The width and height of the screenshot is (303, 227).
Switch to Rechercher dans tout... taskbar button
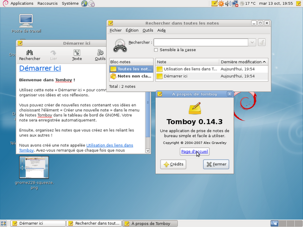(x=94, y=223)
